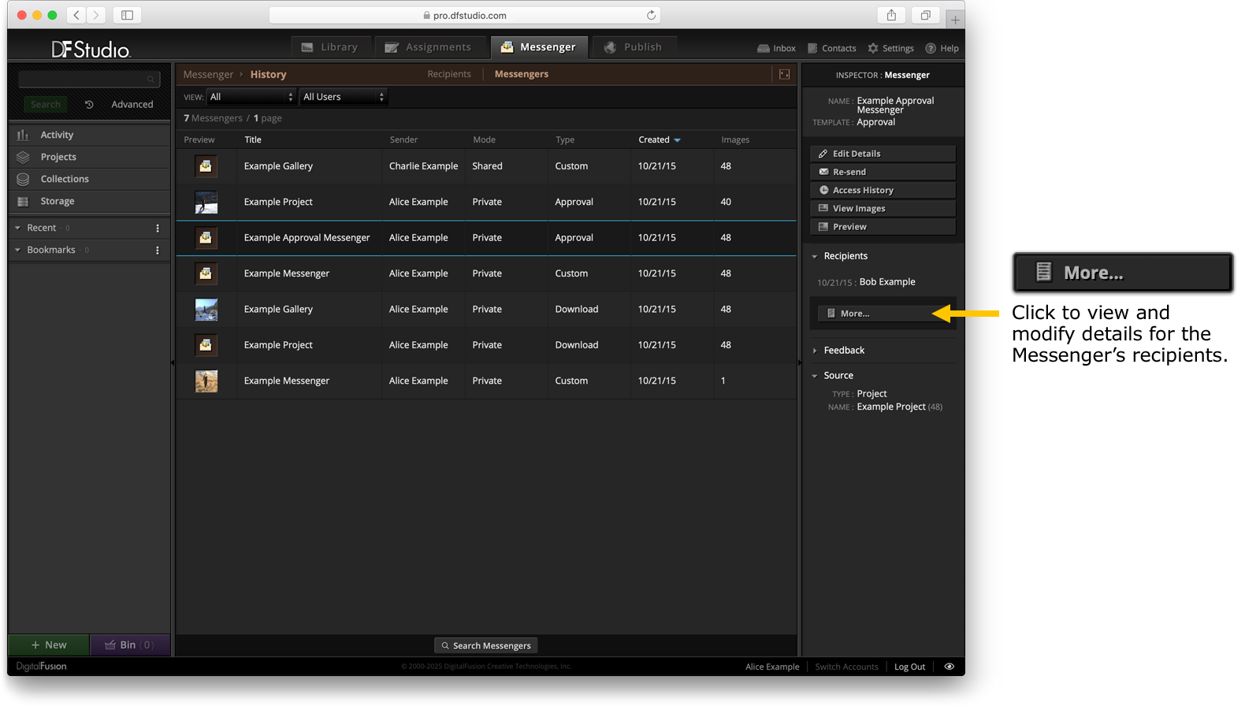
Task: Select the Messenger tab
Action: click(539, 47)
